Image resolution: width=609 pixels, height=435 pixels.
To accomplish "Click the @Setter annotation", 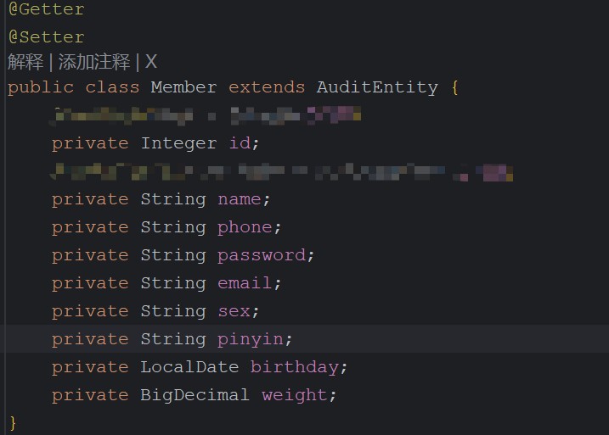I will point(46,37).
